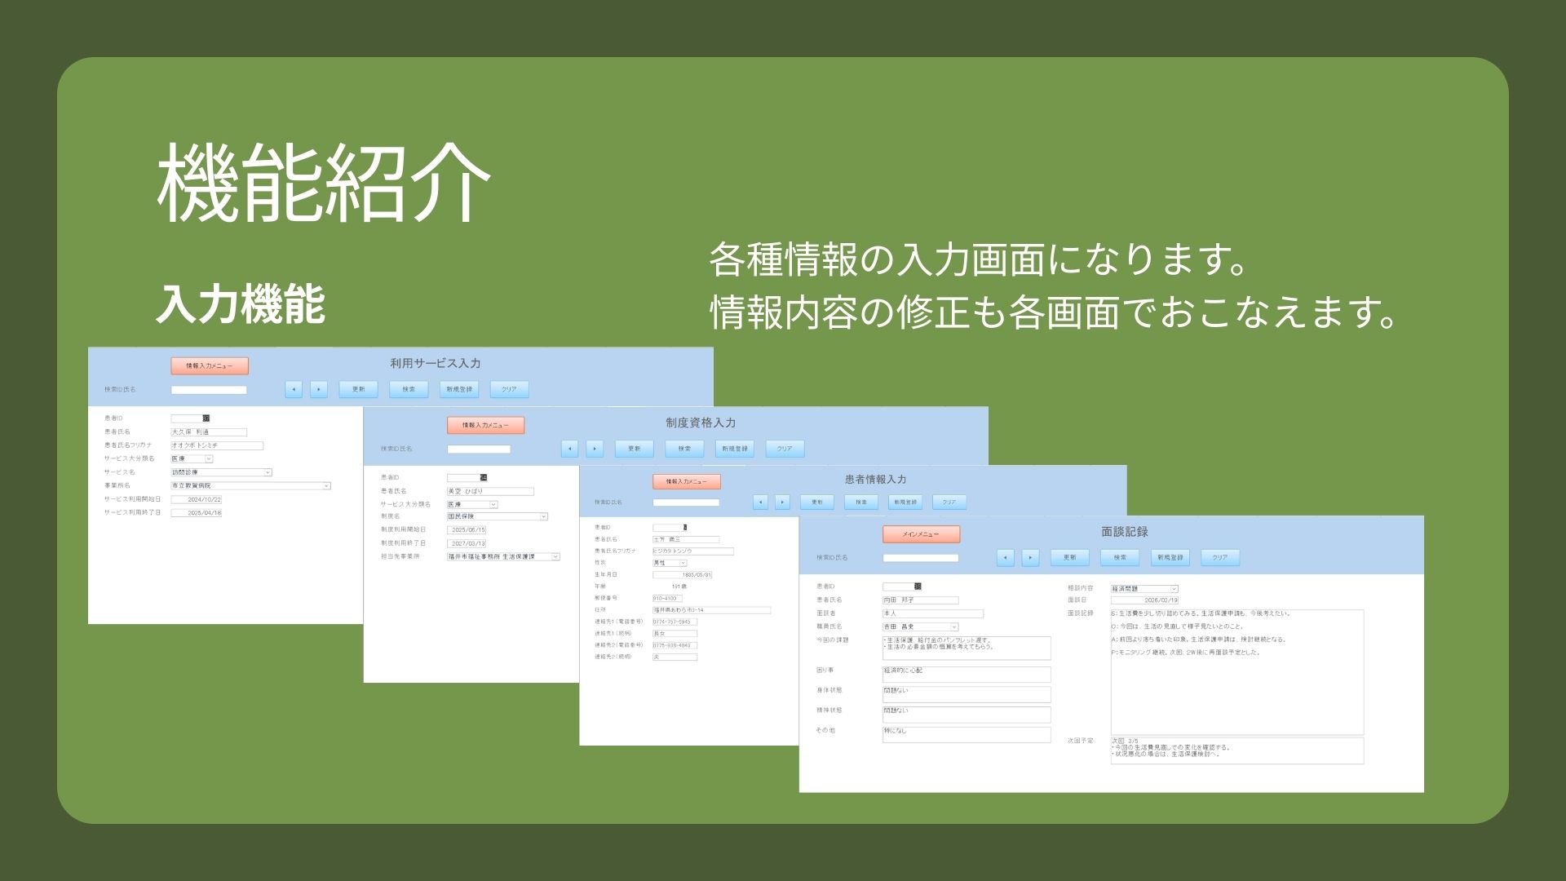Open the 職員氏名 dropdown in 面談記録
This screenshot has height=881, width=1566.
(x=954, y=627)
